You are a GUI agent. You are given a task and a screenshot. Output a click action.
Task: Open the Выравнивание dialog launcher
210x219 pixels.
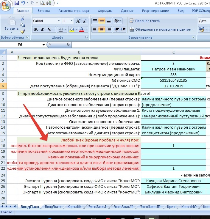click(x=193, y=37)
